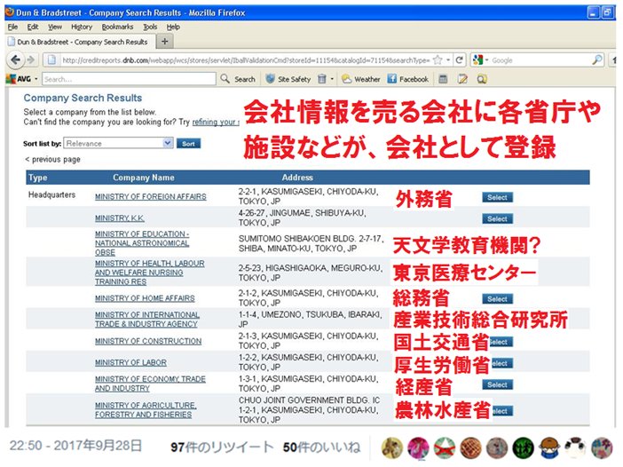Open the History menu
Screen dimensions: 623x467
82,27
